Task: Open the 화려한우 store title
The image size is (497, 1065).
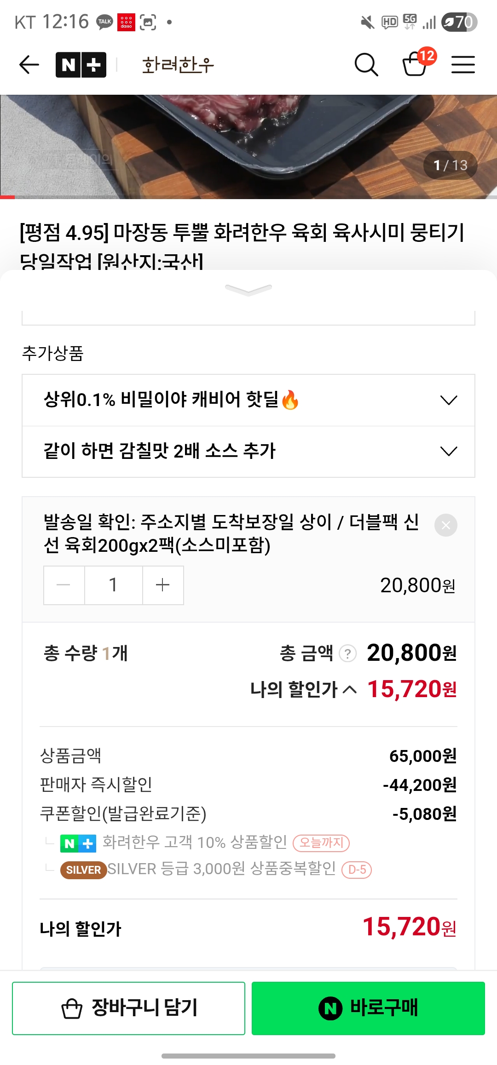Action: 178,65
